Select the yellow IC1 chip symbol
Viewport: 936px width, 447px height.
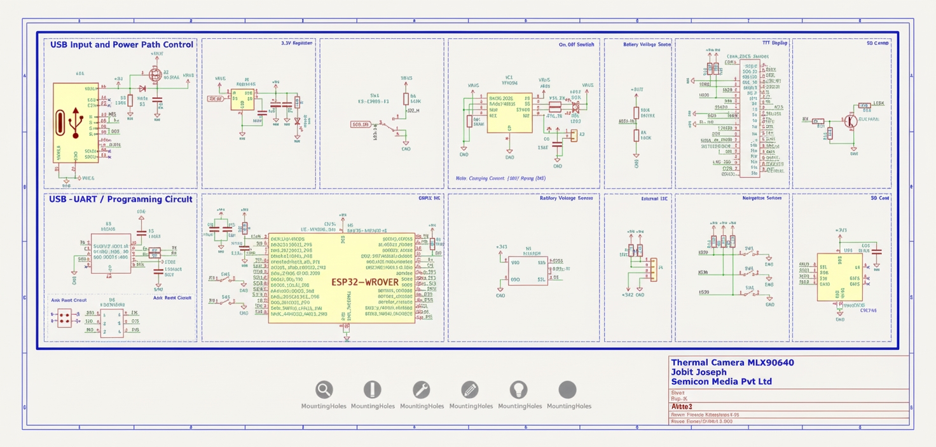pyautogui.click(x=509, y=113)
